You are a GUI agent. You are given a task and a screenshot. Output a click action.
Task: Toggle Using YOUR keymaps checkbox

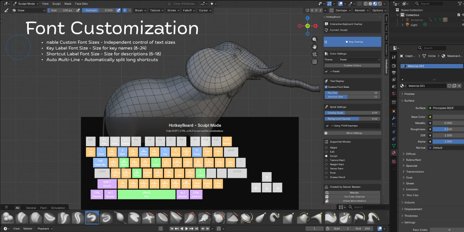click(327, 126)
